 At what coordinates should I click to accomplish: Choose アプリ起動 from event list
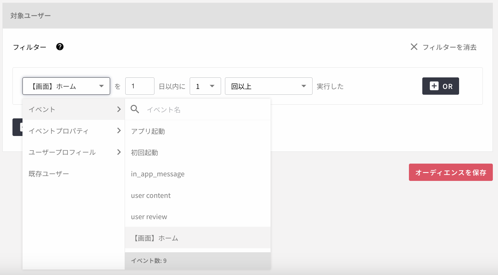click(x=198, y=131)
